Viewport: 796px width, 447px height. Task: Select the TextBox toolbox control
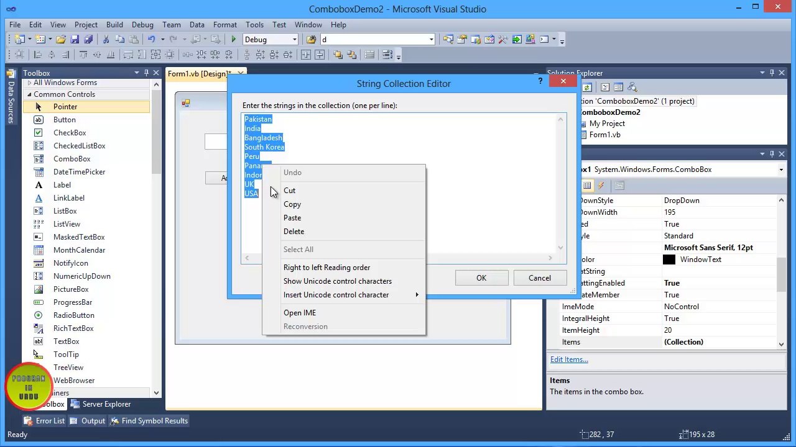point(67,341)
